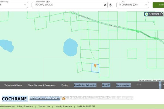Click the small S badge beside Search text label
The height and width of the screenshot is (109, 164).
pos(48,2)
